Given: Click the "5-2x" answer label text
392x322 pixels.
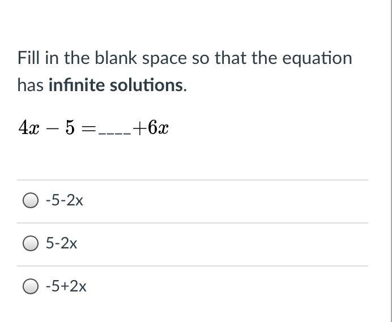Looking at the screenshot, I should (61, 243).
